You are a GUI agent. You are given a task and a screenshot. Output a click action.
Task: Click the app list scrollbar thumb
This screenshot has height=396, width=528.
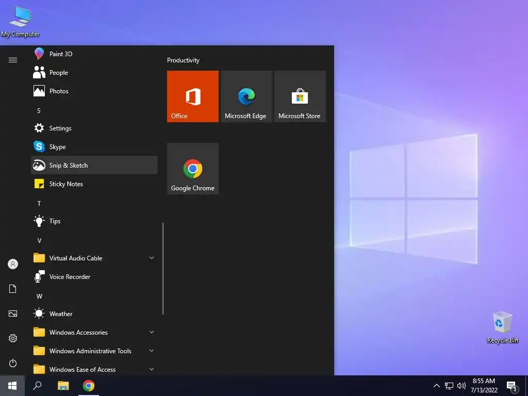(163, 268)
